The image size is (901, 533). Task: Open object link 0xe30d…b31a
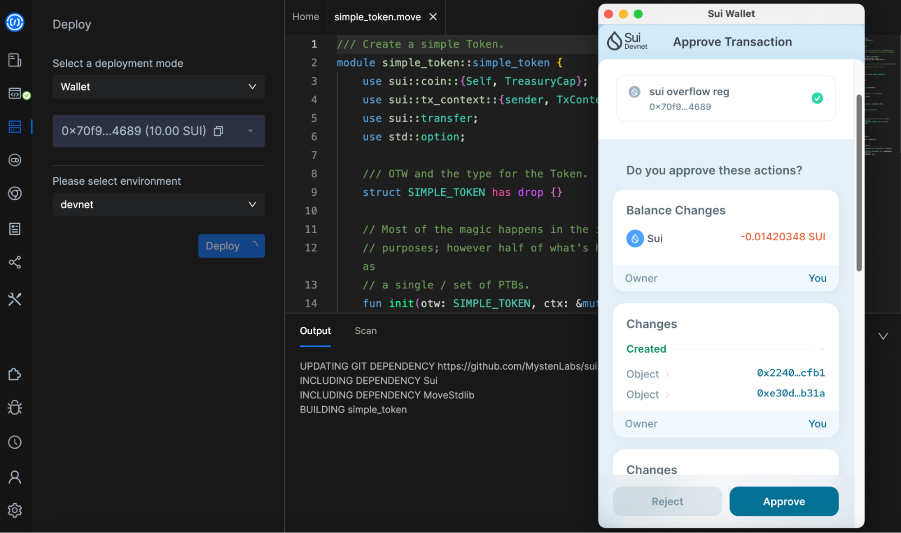click(x=791, y=393)
